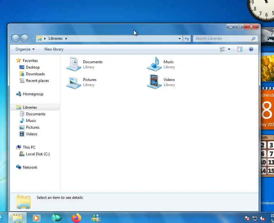Click the muted volume tray icon
The height and width of the screenshot is (223, 274).
[x=262, y=218]
